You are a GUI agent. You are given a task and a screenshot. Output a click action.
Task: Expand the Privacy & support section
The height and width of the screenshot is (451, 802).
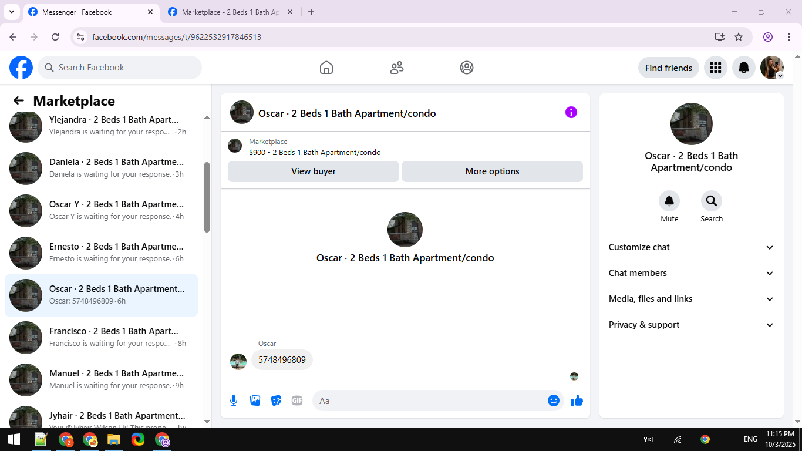(x=692, y=325)
